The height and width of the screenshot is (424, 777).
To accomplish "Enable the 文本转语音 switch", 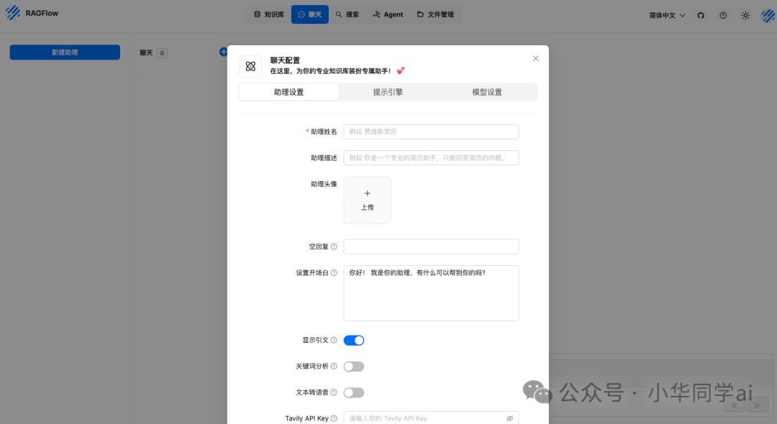I will [x=354, y=393].
